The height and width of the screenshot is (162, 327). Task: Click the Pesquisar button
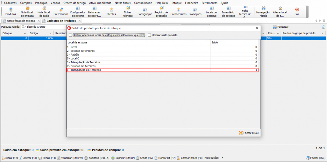click(x=281, y=27)
